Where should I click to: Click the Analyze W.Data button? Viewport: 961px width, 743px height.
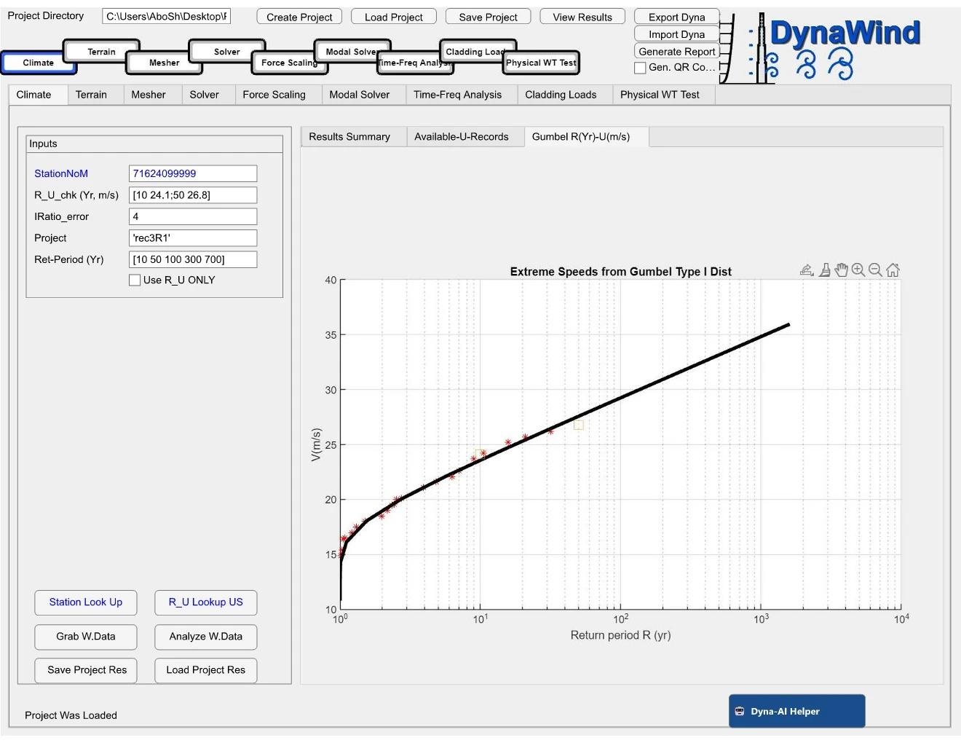206,637
